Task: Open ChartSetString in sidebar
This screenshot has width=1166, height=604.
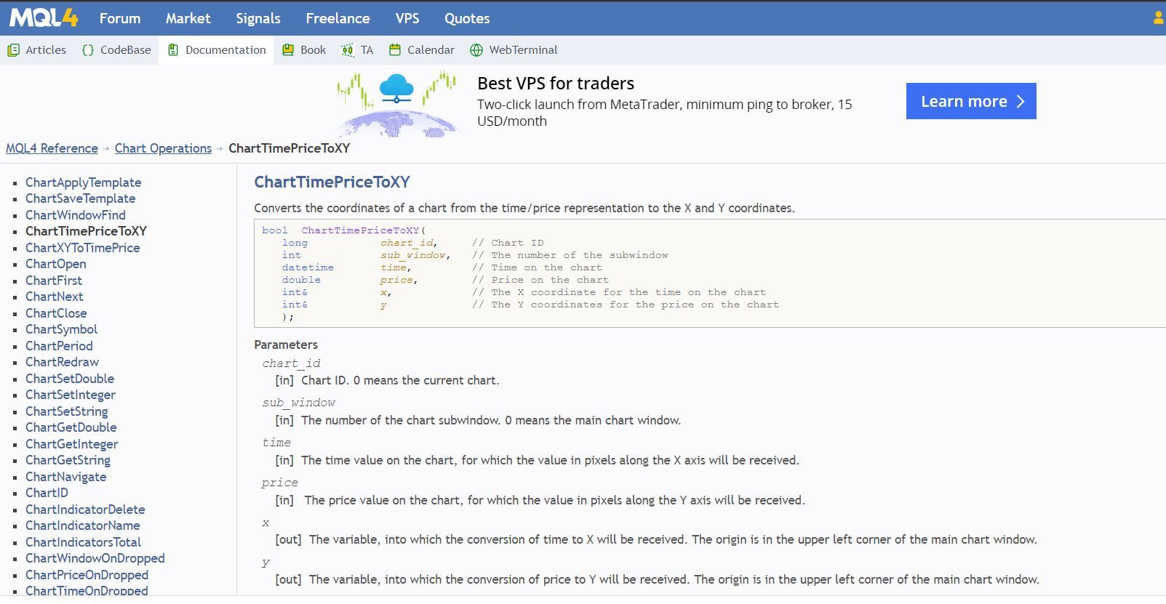Action: click(67, 411)
